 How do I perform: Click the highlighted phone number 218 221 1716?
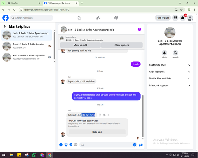coord(88,115)
